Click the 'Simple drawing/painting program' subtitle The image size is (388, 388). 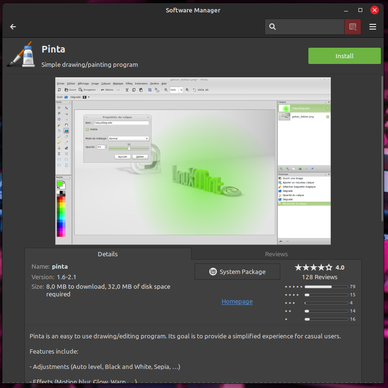click(90, 65)
